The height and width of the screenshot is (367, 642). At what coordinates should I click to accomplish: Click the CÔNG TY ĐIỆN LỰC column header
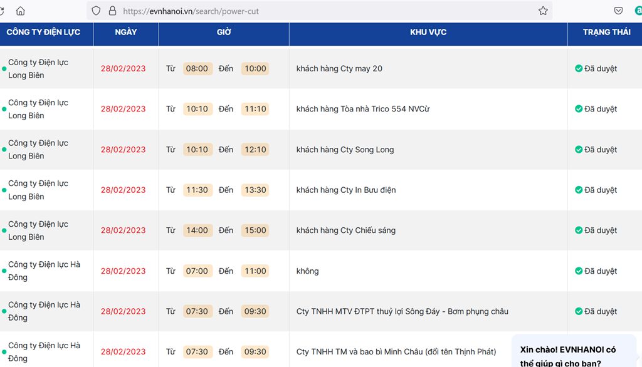click(x=43, y=32)
